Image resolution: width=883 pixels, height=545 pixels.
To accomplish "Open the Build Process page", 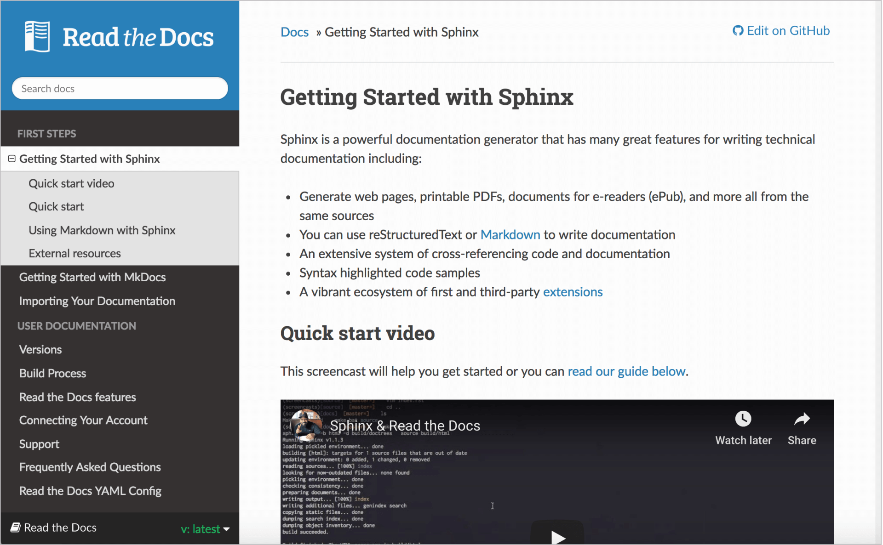I will pos(52,373).
